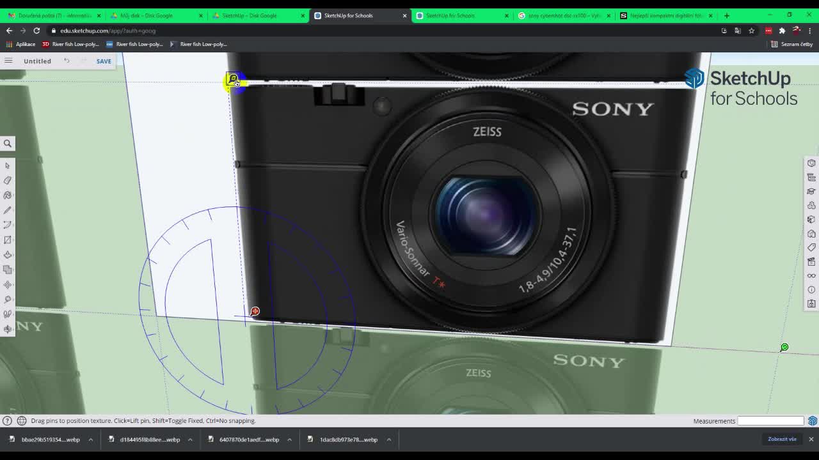Screen dimensions: 819x460
Task: Click the red texture pin
Action: [255, 311]
